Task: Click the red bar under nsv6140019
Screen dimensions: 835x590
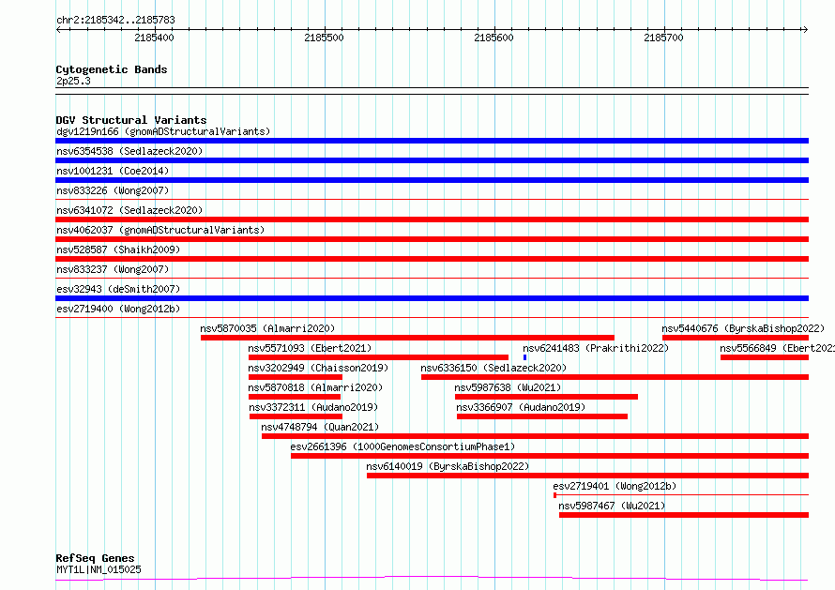Action: tap(588, 476)
